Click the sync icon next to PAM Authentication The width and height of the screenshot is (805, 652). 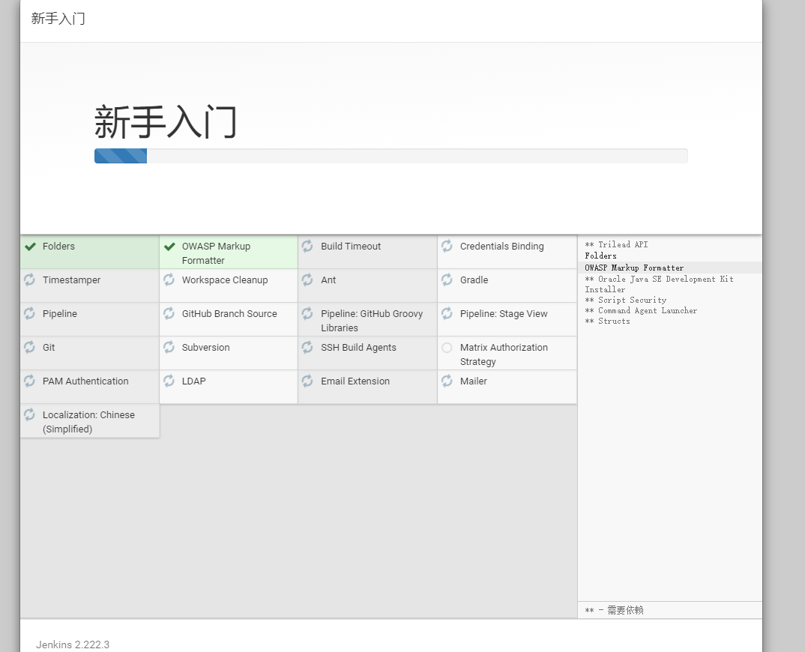30,381
